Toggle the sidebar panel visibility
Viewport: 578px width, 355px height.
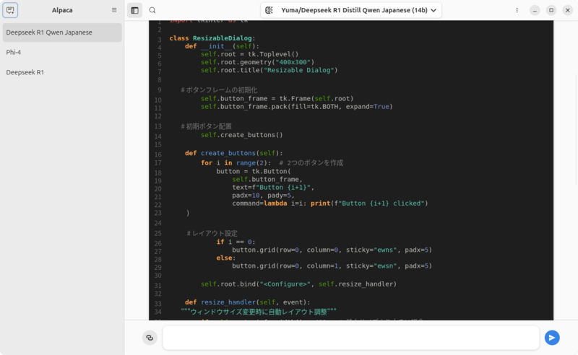pos(134,10)
